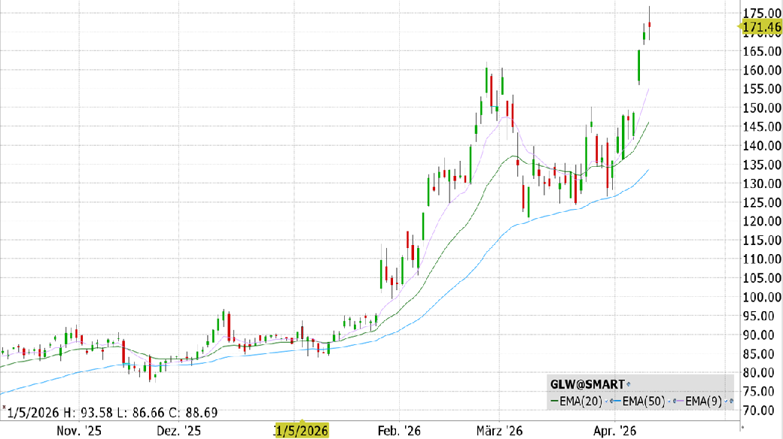This screenshot has height=439, width=783.
Task: Click the blue EMA(50) line swatch
Action: [617, 401]
